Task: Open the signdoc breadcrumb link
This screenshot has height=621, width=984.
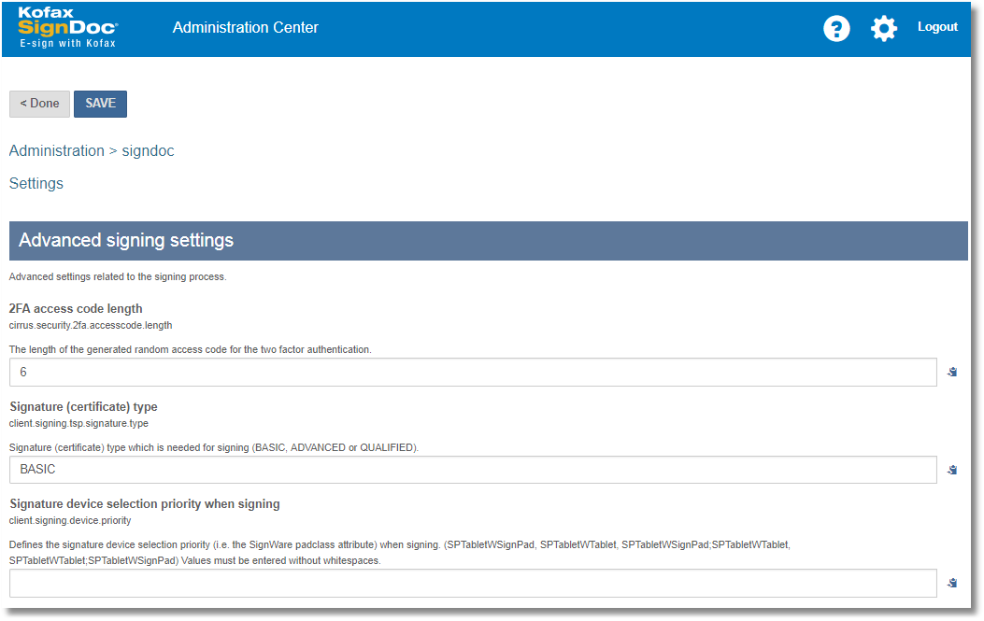Action: 148,150
